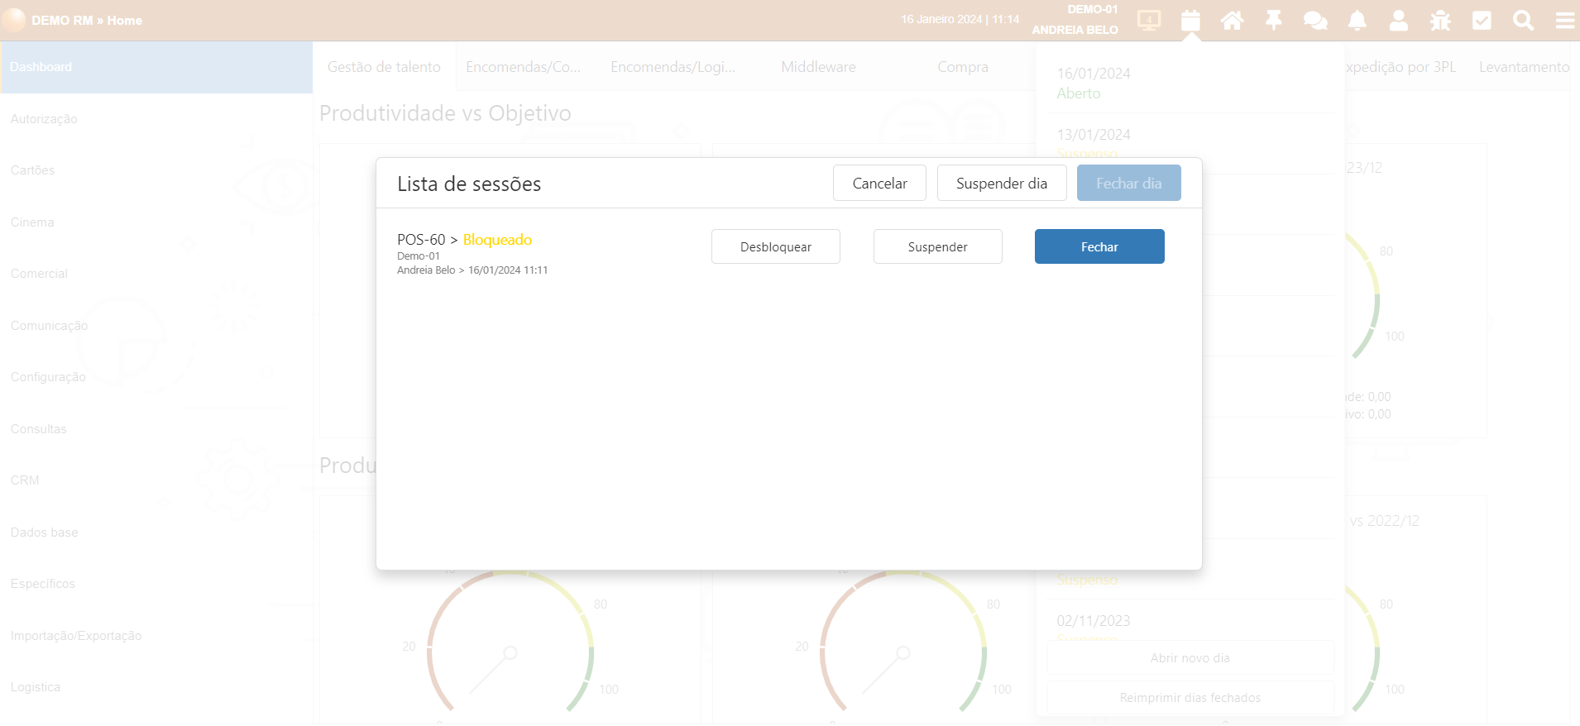The width and height of the screenshot is (1580, 726).
Task: Select the 16/01/2024 Aberto day entry
Action: (x=1190, y=83)
